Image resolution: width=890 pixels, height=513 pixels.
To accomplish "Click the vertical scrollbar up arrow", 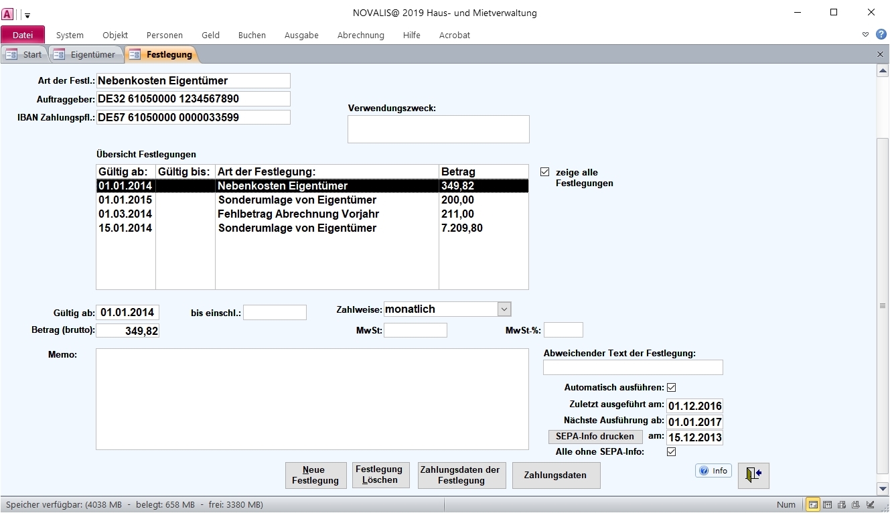I will click(x=883, y=72).
